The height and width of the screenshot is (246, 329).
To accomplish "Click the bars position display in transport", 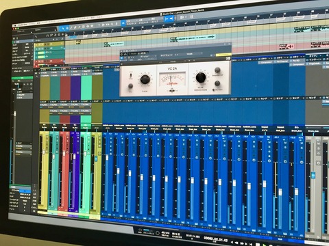I will pyautogui.click(x=216, y=239).
